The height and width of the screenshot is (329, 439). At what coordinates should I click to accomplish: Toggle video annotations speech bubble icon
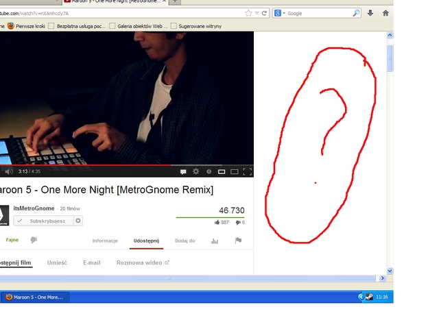tap(183, 171)
